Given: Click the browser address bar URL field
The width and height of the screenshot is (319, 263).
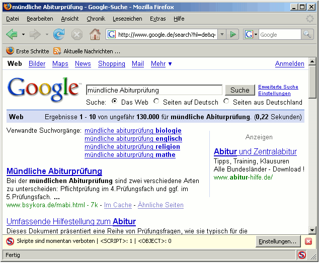Looking at the screenshot, I should (x=167, y=35).
